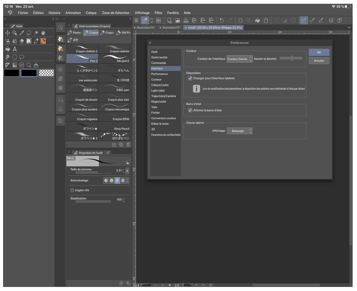Uncheck Changer pour l'interface tablette
Image resolution: width=357 pixels, height=291 pixels.
190,78
